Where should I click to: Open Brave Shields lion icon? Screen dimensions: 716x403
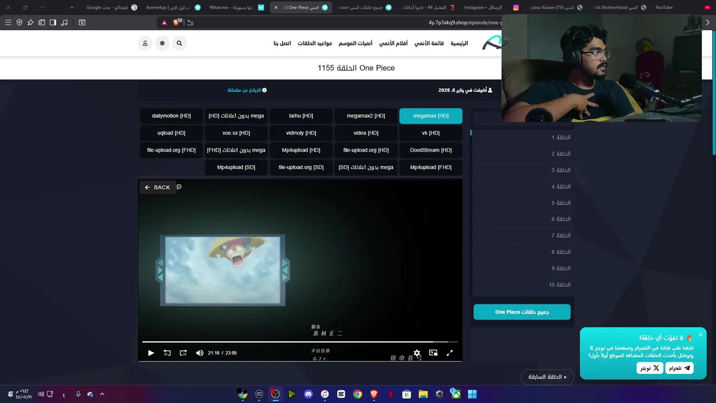click(x=177, y=22)
